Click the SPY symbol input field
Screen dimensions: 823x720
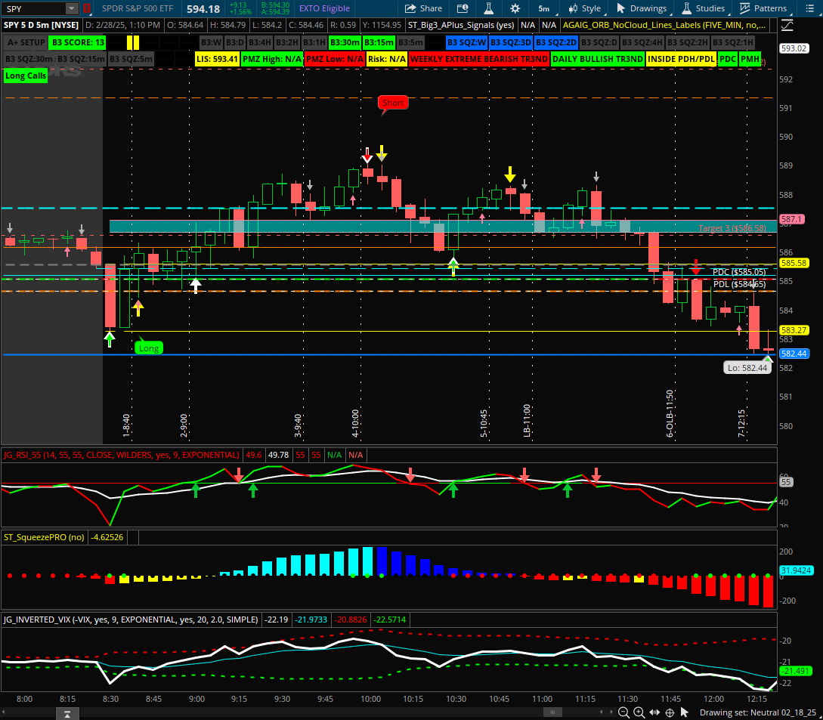33,8
